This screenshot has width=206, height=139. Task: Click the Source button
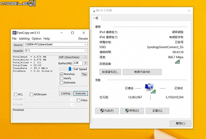click(18, 45)
